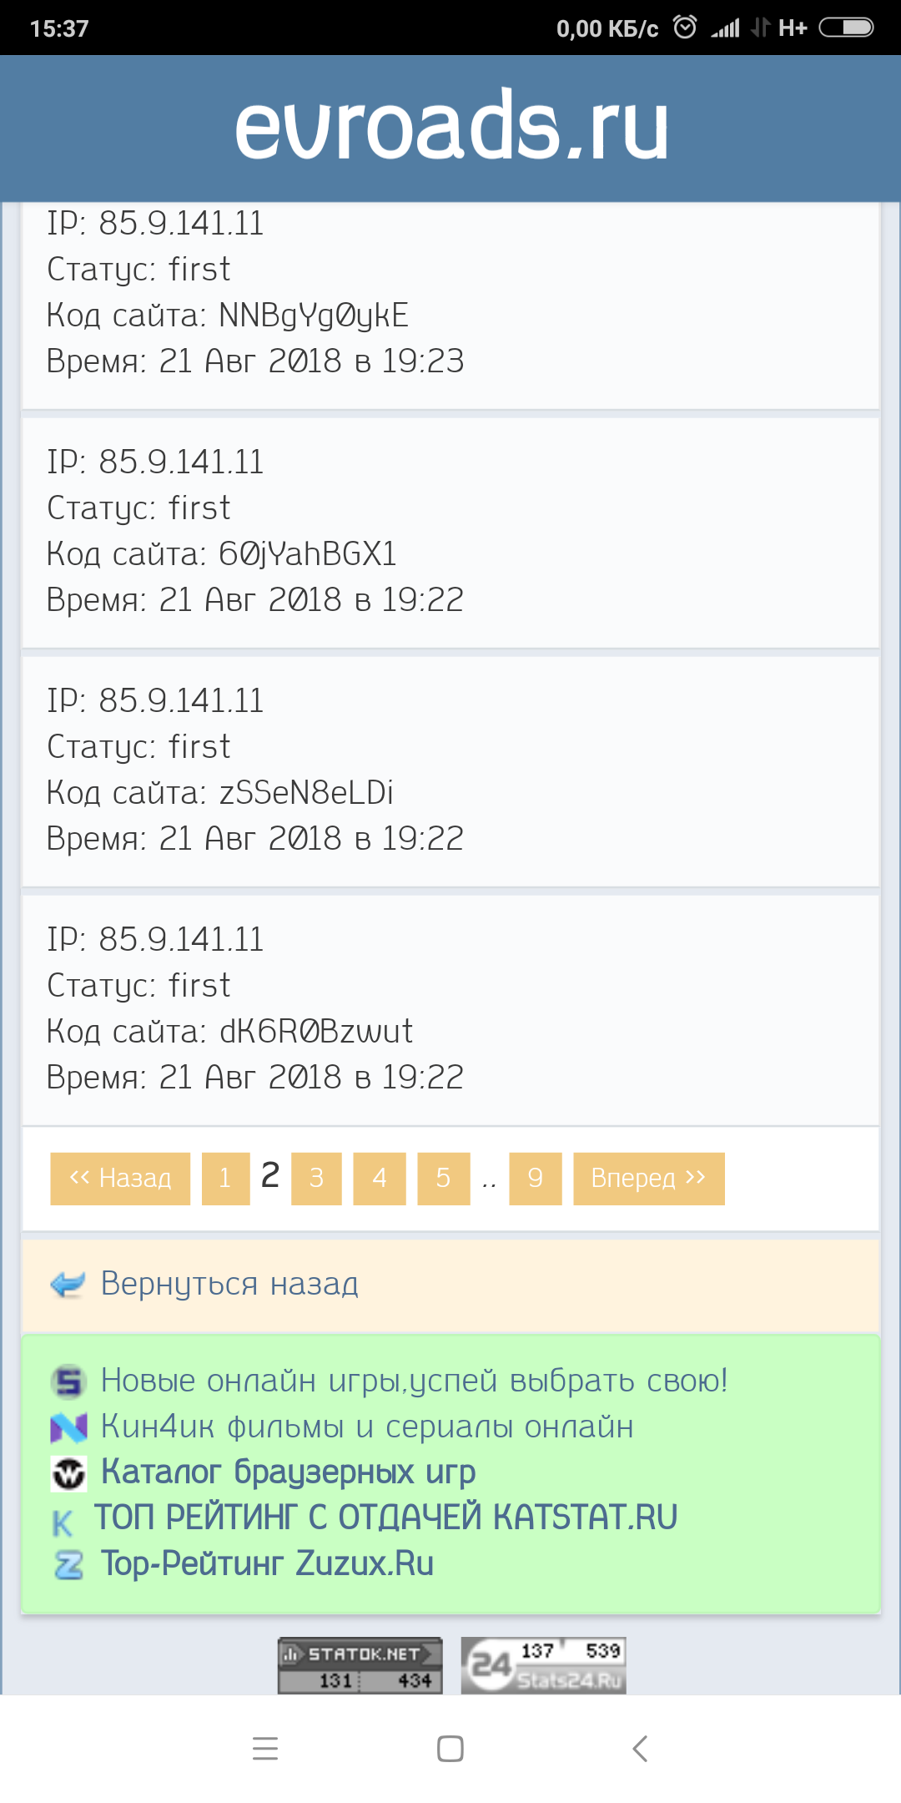Go to next page with Вперед button
This screenshot has height=1803, width=901.
pos(648,1179)
